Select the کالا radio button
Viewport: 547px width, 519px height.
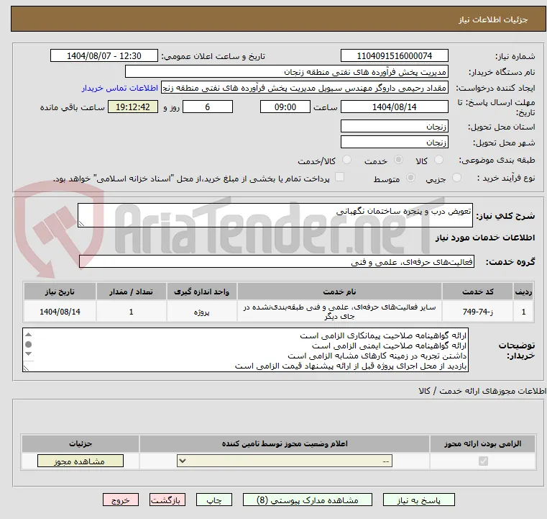[438, 160]
